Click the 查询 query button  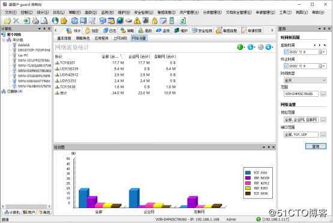(x=316, y=146)
